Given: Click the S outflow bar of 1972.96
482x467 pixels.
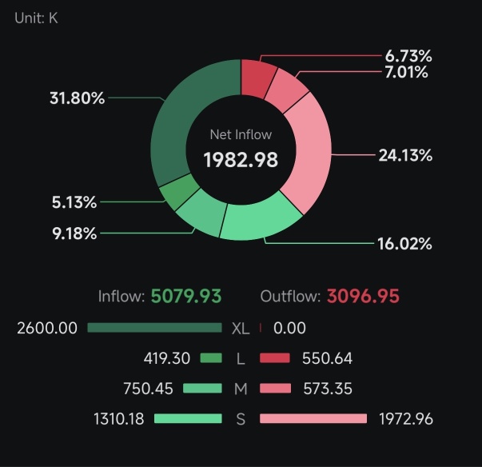Looking at the screenshot, I should click(x=313, y=418).
